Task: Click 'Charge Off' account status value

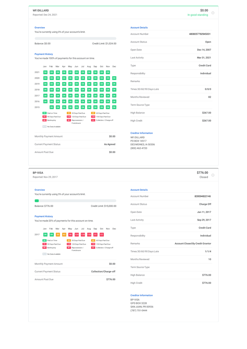Action: tap(205, 204)
